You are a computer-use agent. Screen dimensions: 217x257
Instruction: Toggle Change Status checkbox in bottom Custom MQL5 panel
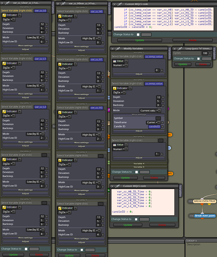136,219
